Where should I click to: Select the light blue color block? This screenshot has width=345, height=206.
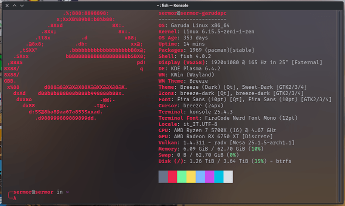click(x=200, y=177)
